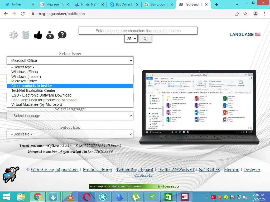This screenshot has width=270, height=202.
Task: Launch VLC from the taskbar cone icon
Action: coord(70,197)
